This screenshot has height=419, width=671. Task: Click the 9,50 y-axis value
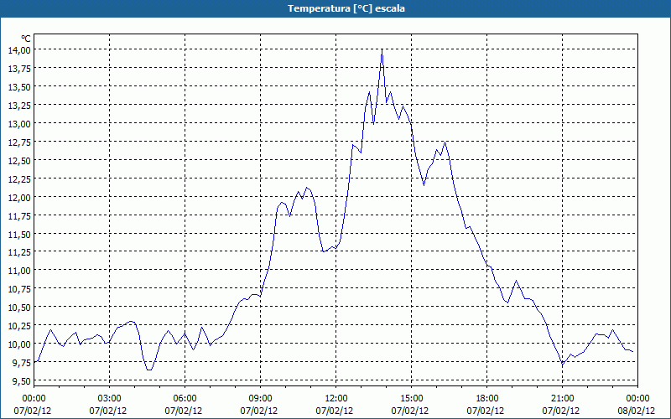(x=22, y=381)
